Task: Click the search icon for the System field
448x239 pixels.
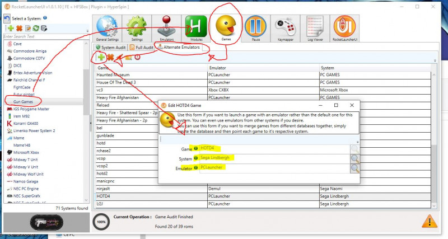Action: 354,158
